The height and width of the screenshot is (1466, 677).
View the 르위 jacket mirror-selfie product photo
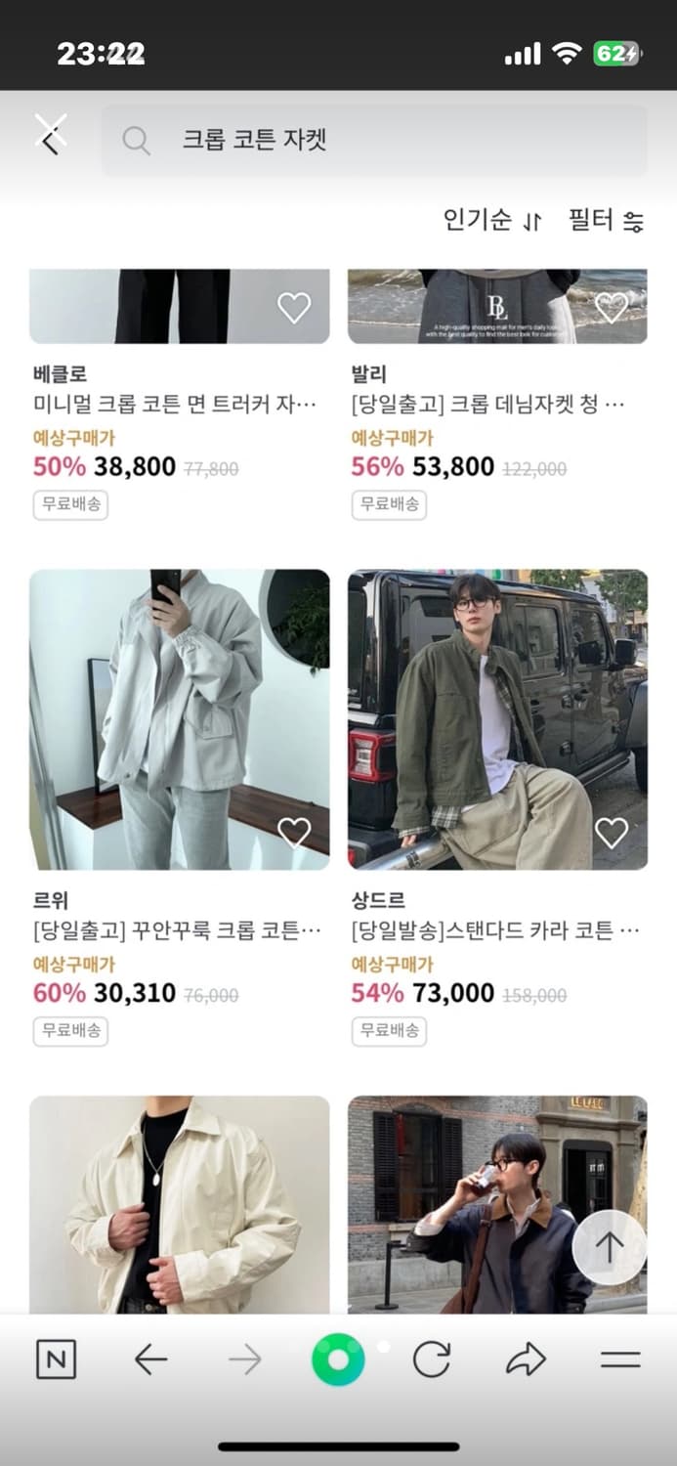tap(180, 715)
